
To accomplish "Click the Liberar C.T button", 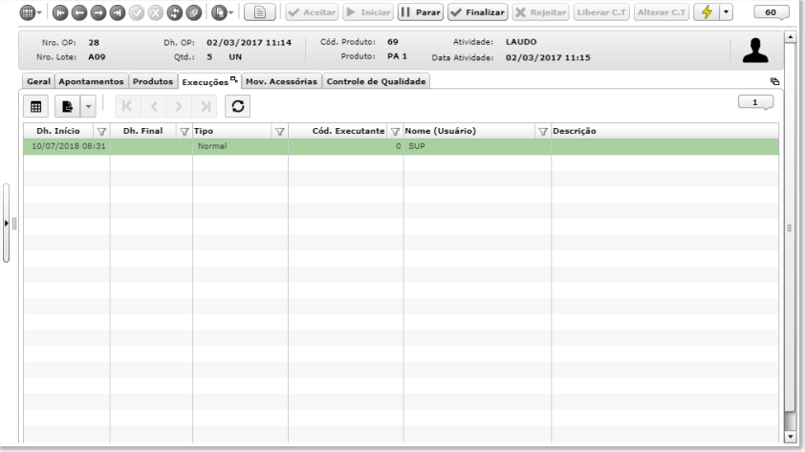I will pyautogui.click(x=601, y=12).
